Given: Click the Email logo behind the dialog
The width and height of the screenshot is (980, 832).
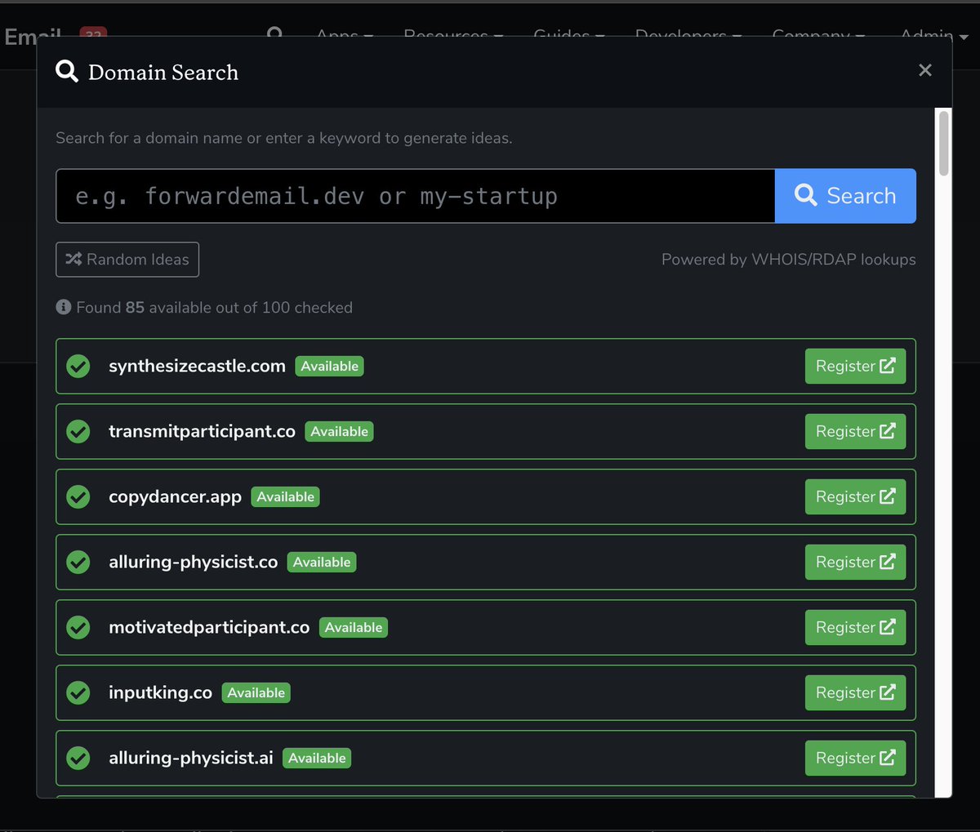Looking at the screenshot, I should tap(33, 35).
